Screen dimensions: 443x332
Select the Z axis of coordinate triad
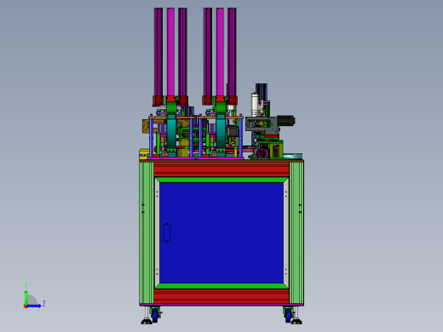tap(34, 306)
